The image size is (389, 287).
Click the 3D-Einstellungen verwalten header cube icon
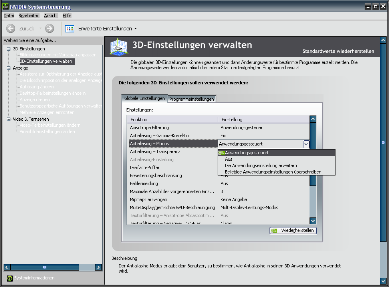point(119,47)
